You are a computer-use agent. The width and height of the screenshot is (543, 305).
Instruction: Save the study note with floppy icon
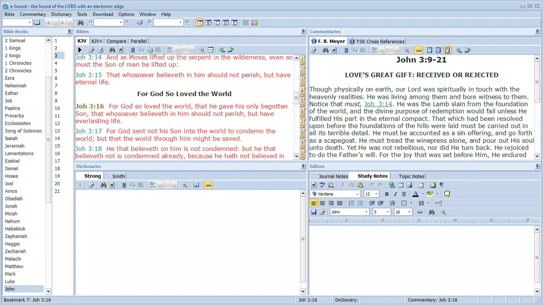point(314,212)
